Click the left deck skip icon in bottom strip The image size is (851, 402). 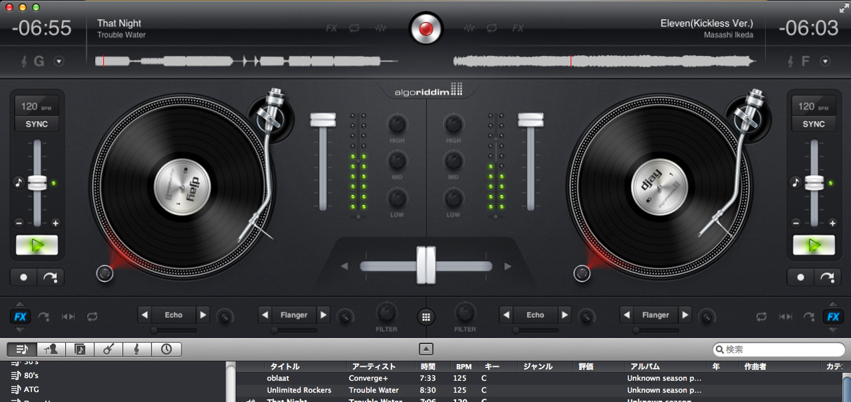click(68, 316)
